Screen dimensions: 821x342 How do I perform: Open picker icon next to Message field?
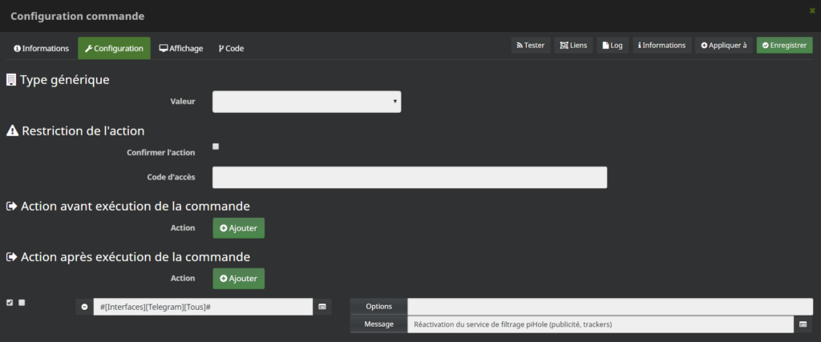[803, 324]
